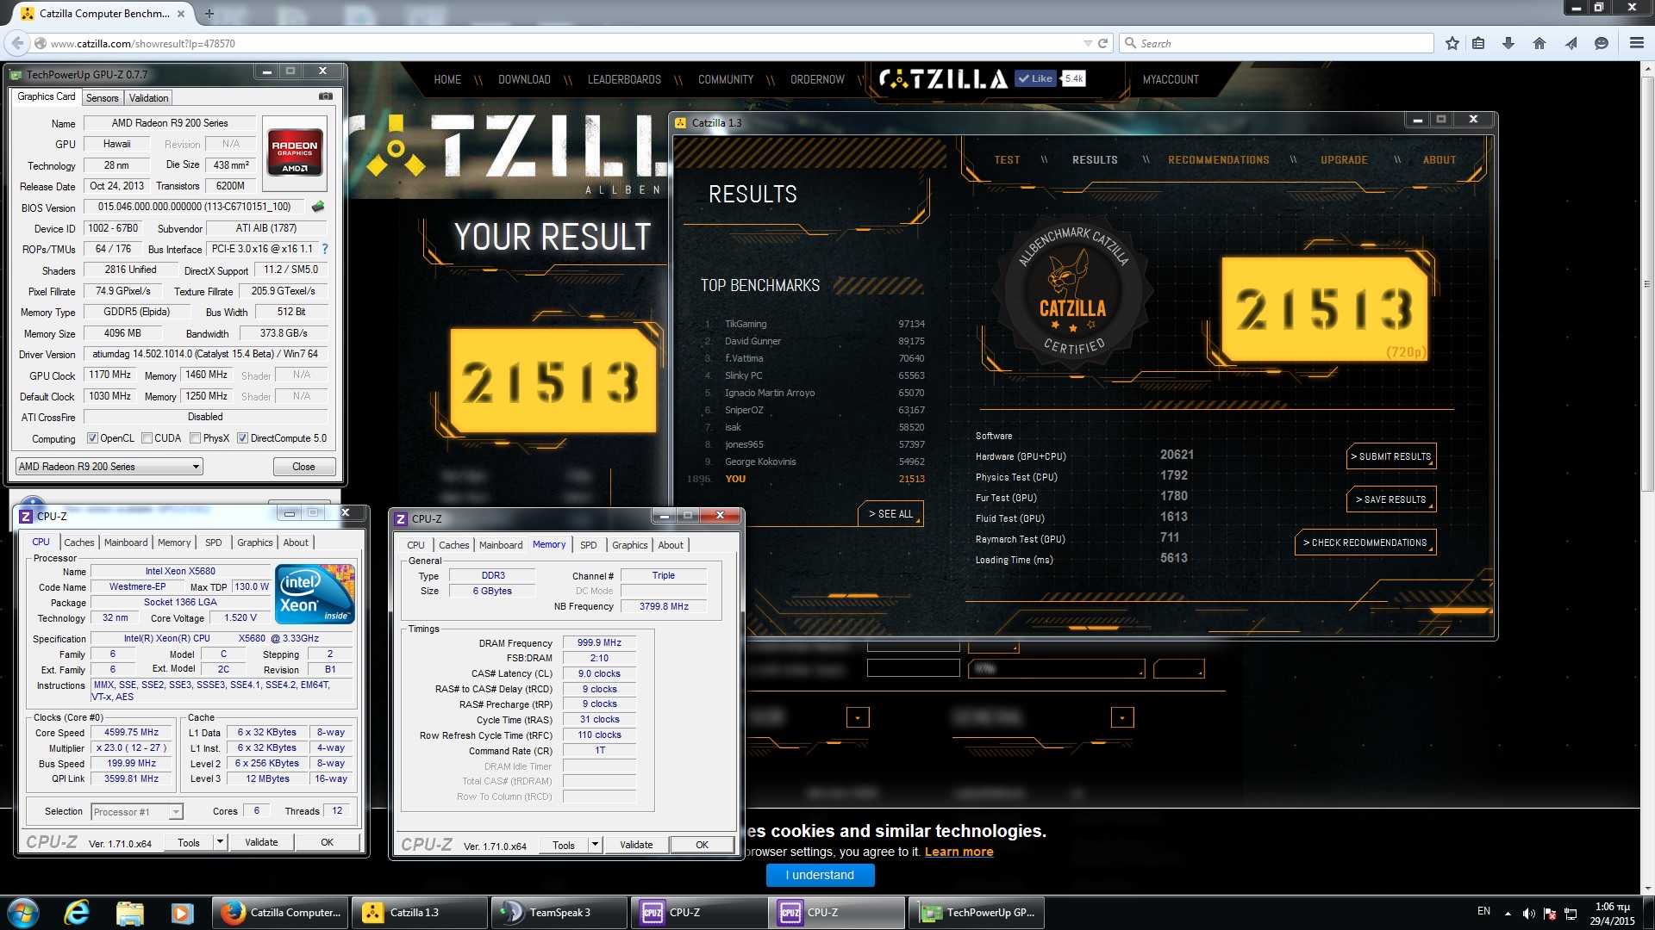This screenshot has width=1655, height=930.
Task: Follow the Learn more cookie link
Action: tap(959, 852)
